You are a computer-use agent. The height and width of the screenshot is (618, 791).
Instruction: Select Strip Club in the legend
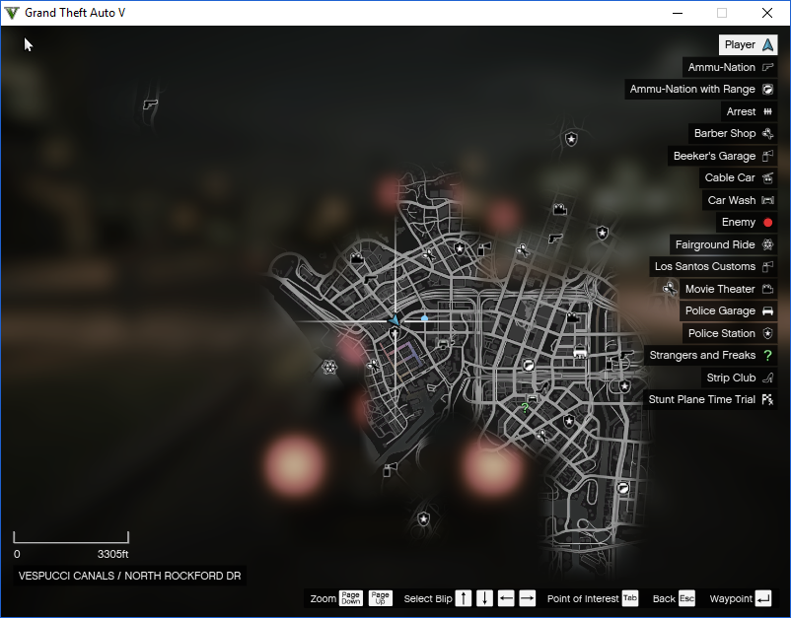point(739,378)
